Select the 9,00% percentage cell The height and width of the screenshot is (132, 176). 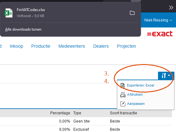[x=64, y=129]
